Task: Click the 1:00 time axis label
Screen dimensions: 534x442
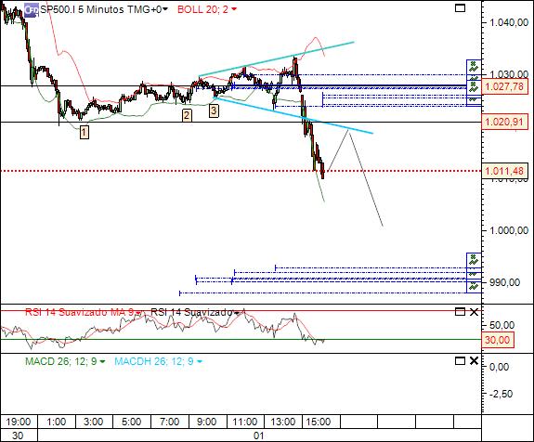Action: point(57,422)
